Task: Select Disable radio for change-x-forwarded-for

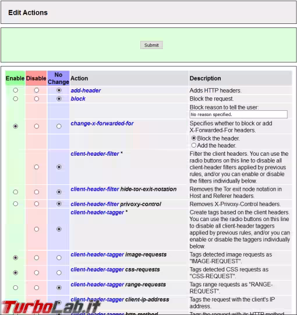Action: tap(37, 126)
